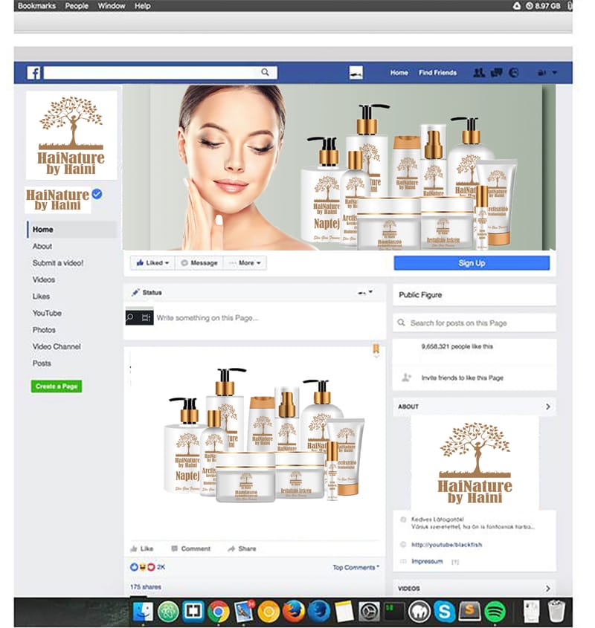Screen dimensions: 595x628
Task: Like the product post
Action: [141, 548]
